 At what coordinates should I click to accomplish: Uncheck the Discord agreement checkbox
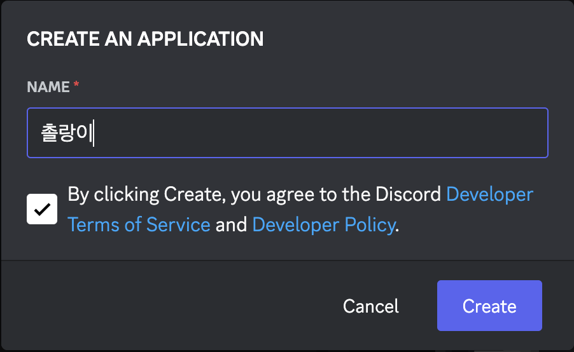click(x=42, y=209)
